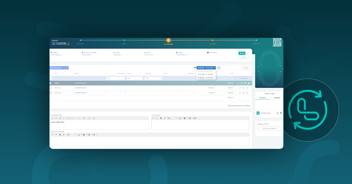Image resolution: width=352 pixels, height=184 pixels.
Task: Click undo in the Dodatečná poznámka editor
Action: pyautogui.click(x=53, y=135)
